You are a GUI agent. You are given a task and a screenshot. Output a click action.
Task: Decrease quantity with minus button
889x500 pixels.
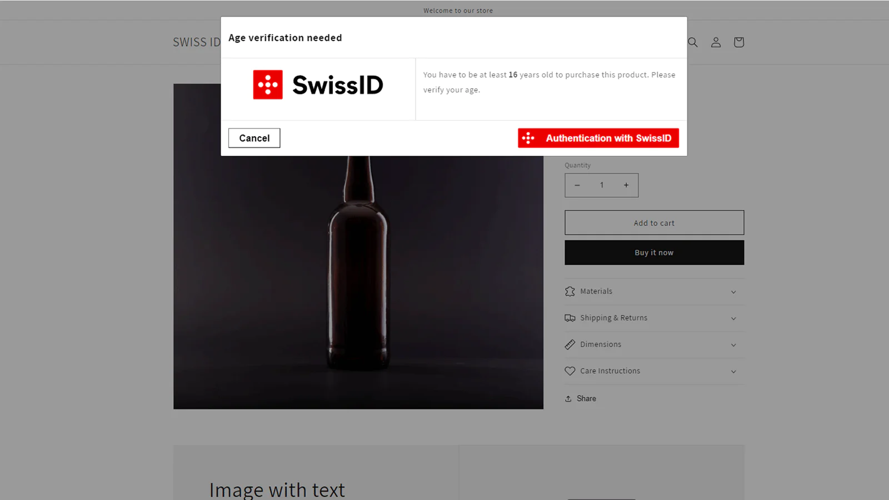click(x=577, y=186)
